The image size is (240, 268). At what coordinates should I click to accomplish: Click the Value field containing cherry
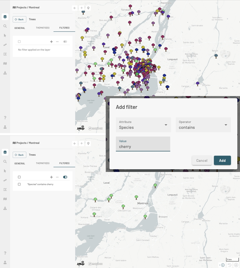(143, 144)
